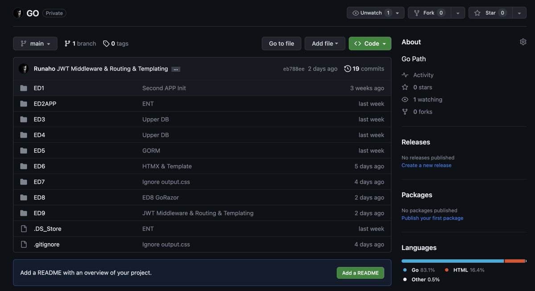
Task: Click the tag icon beside 0 tags
Action: pyautogui.click(x=106, y=44)
